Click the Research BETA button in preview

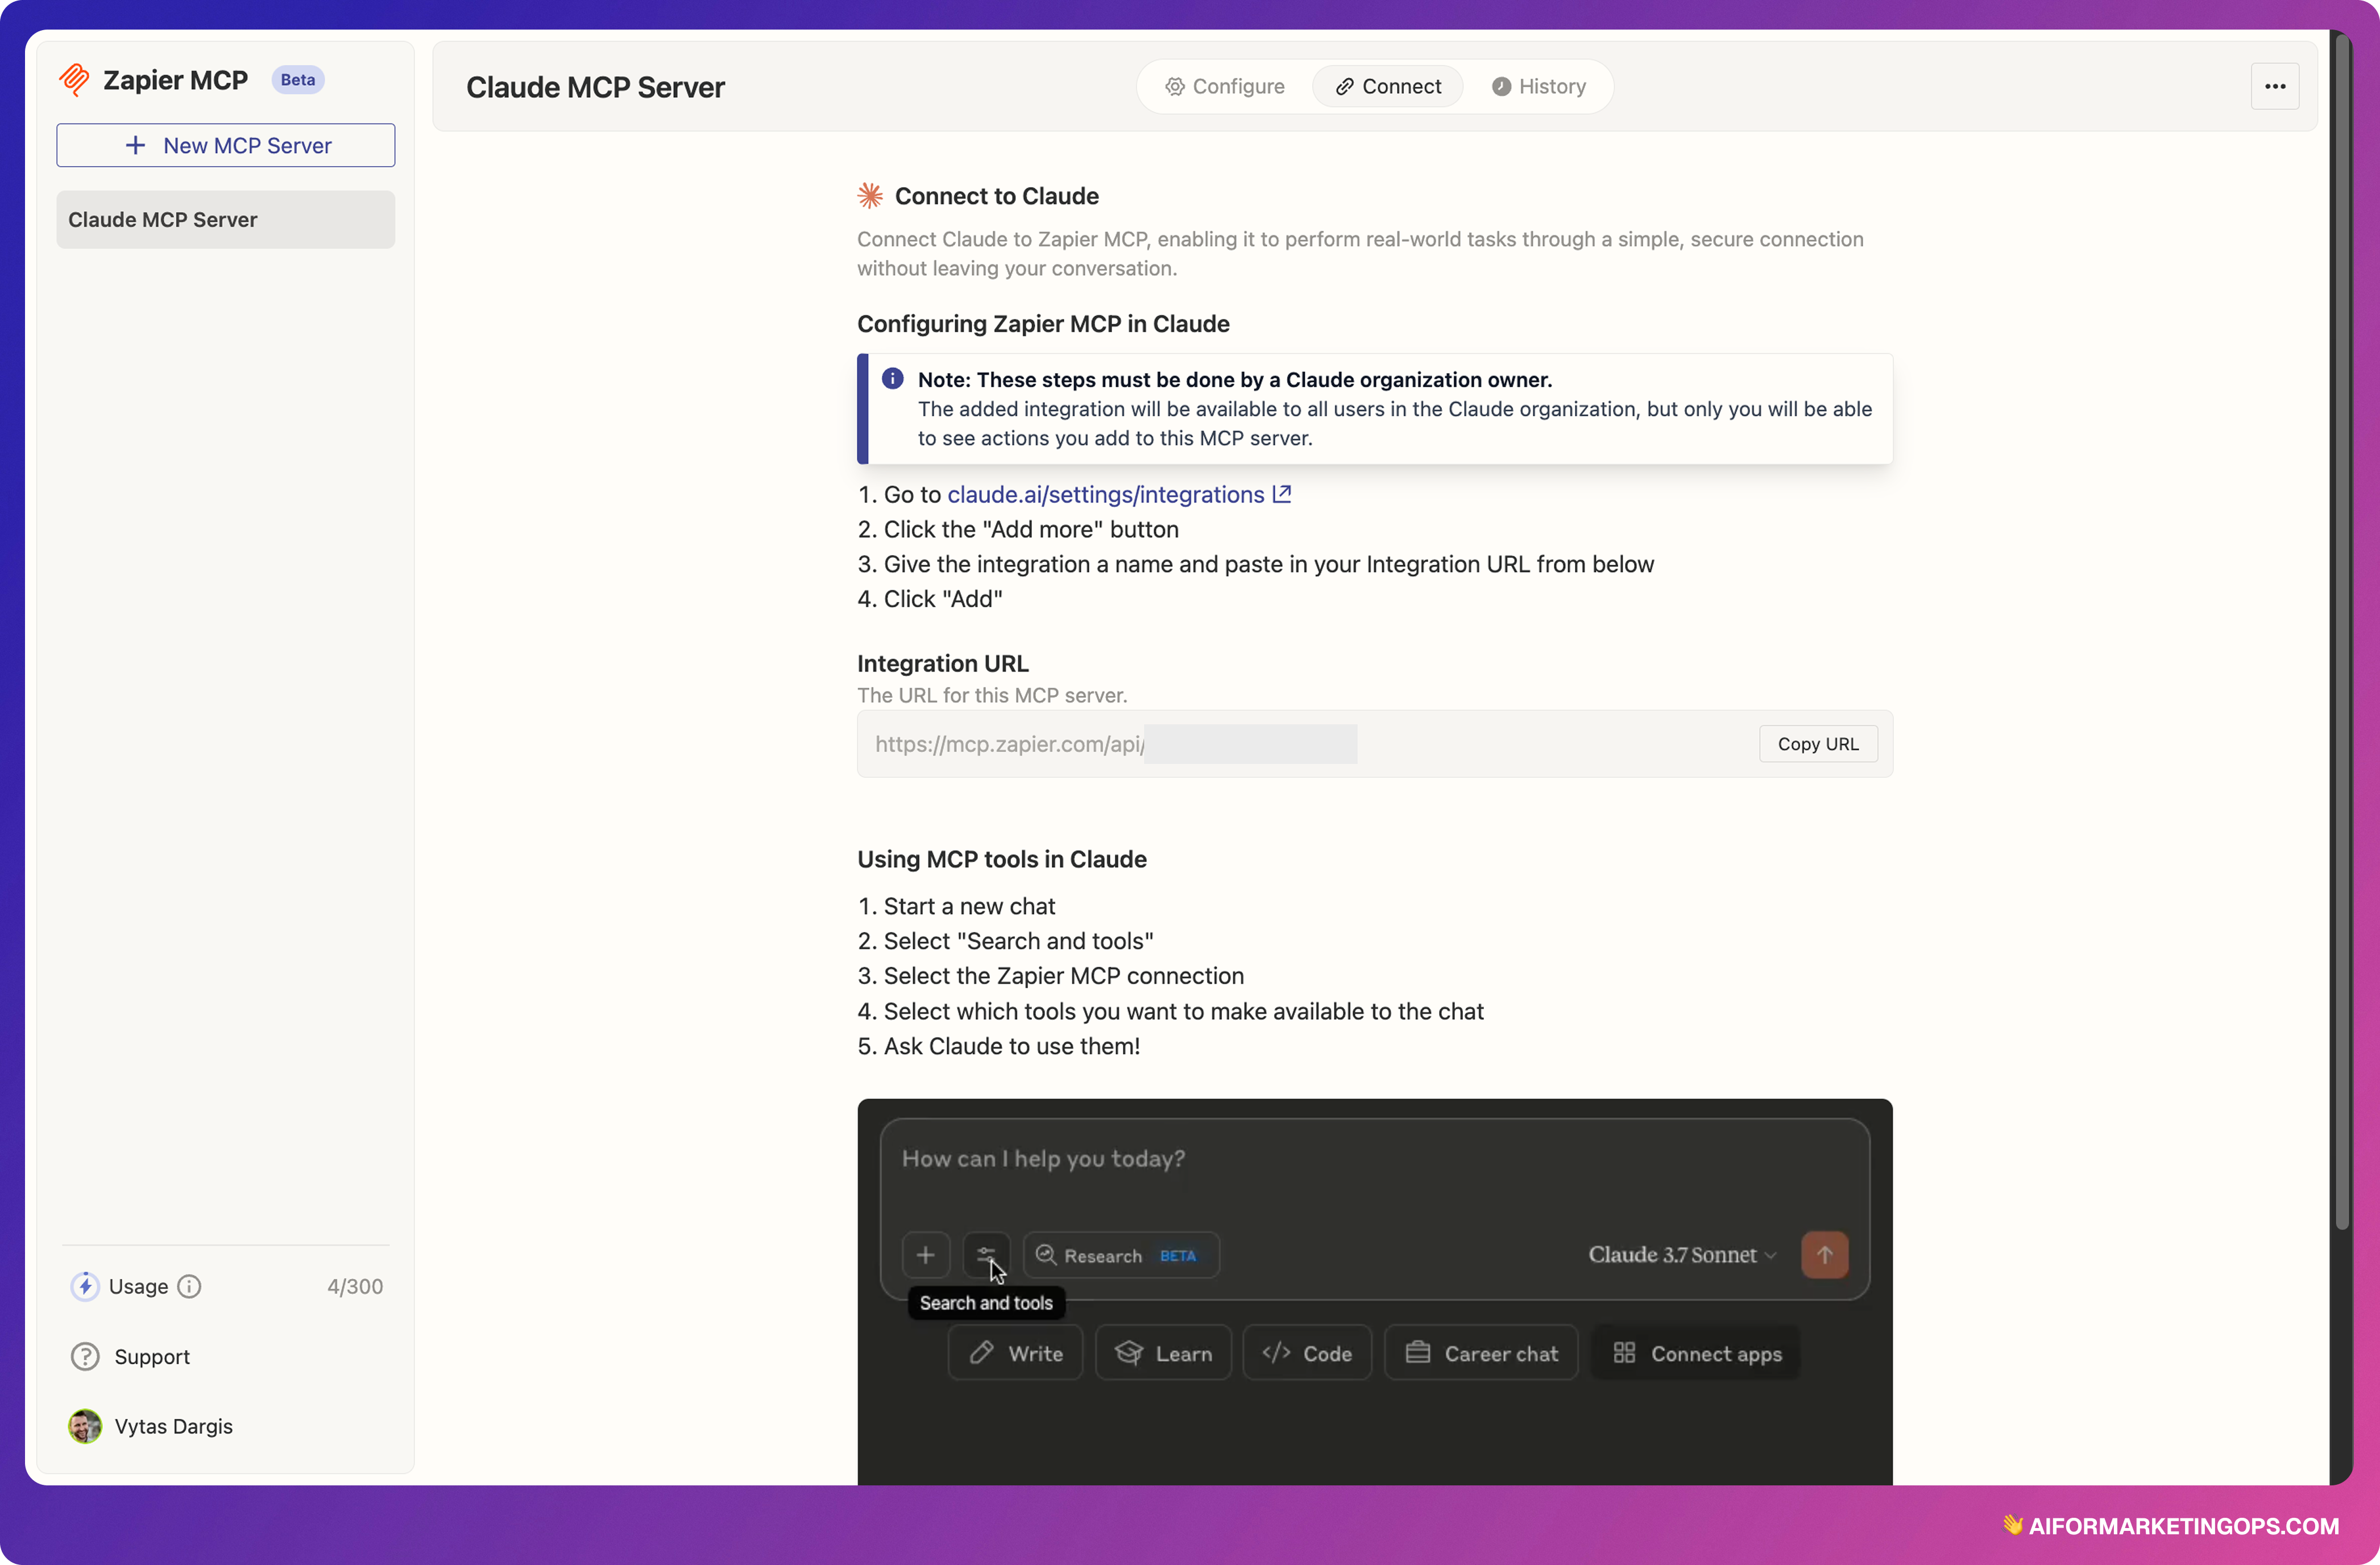(1121, 1255)
